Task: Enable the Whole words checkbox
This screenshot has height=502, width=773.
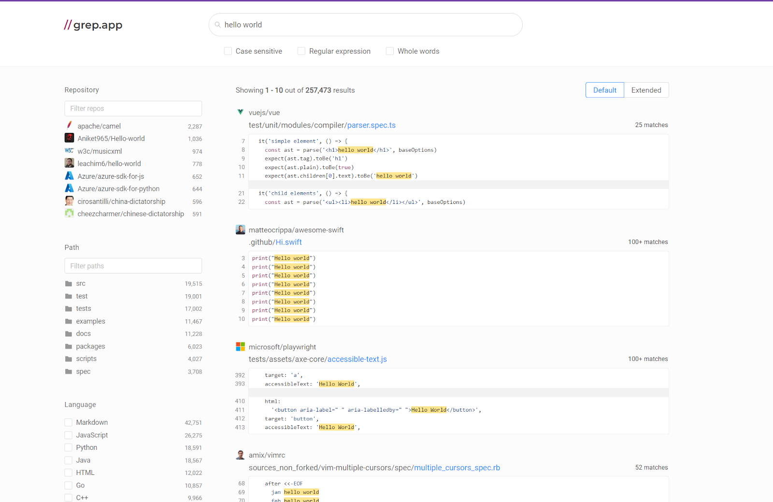Action: pos(390,51)
